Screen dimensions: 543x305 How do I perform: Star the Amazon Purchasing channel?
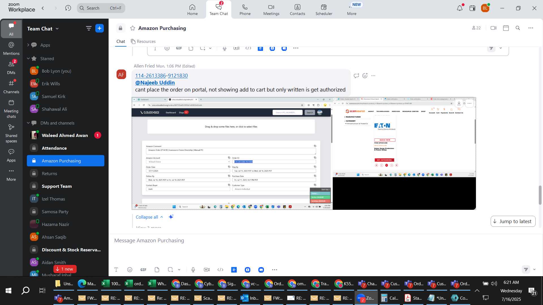click(132, 28)
